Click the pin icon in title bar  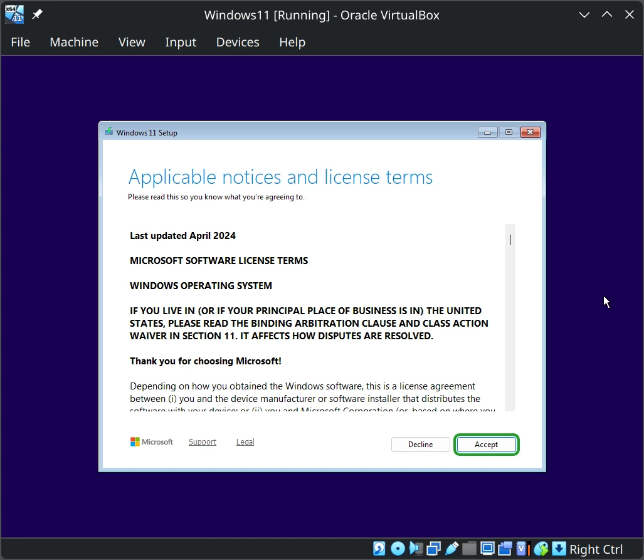coord(38,14)
